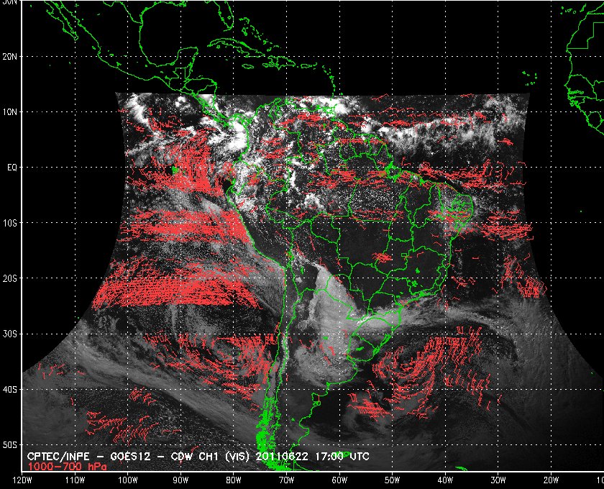
Task: Click the 40W longitude label
Action: 445,480
